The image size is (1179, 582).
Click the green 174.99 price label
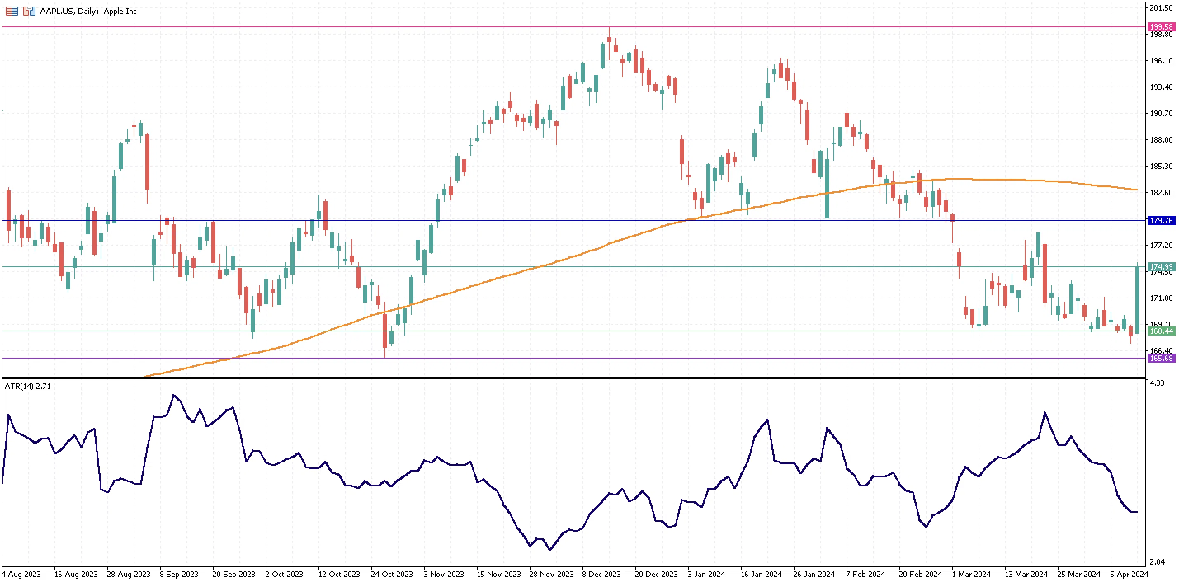click(1161, 267)
